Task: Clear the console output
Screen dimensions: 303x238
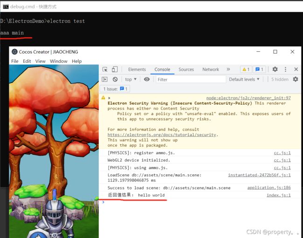Action: coord(115,79)
